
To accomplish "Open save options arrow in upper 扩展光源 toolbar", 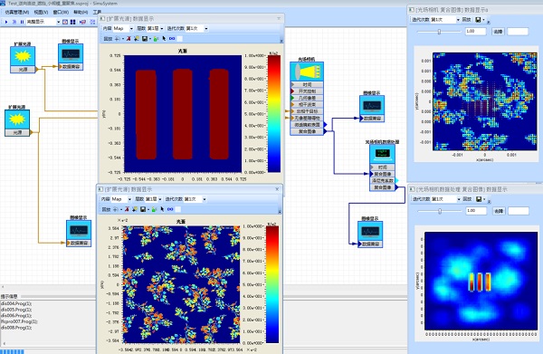I will pyautogui.click(x=150, y=39).
